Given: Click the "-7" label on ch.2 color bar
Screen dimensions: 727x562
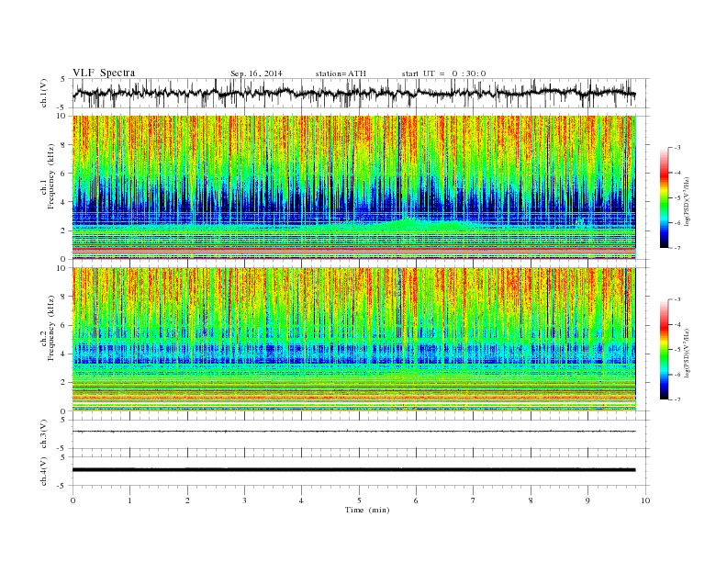Looking at the screenshot, I should 677,399.
